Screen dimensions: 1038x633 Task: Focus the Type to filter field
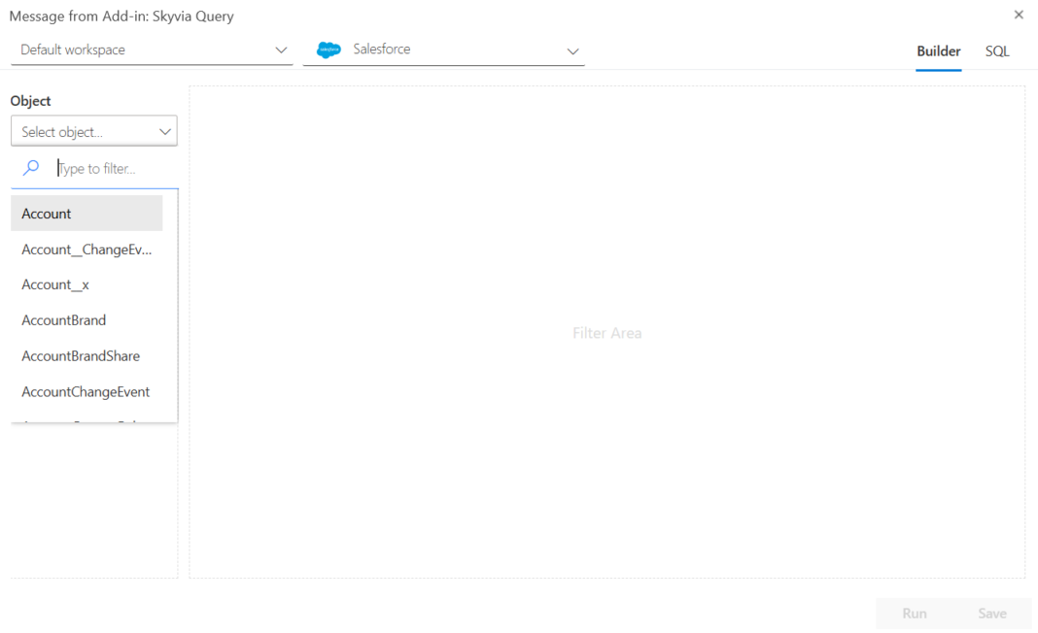click(x=112, y=169)
